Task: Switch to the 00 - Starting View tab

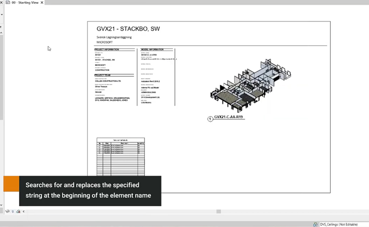Action: click(25, 2)
